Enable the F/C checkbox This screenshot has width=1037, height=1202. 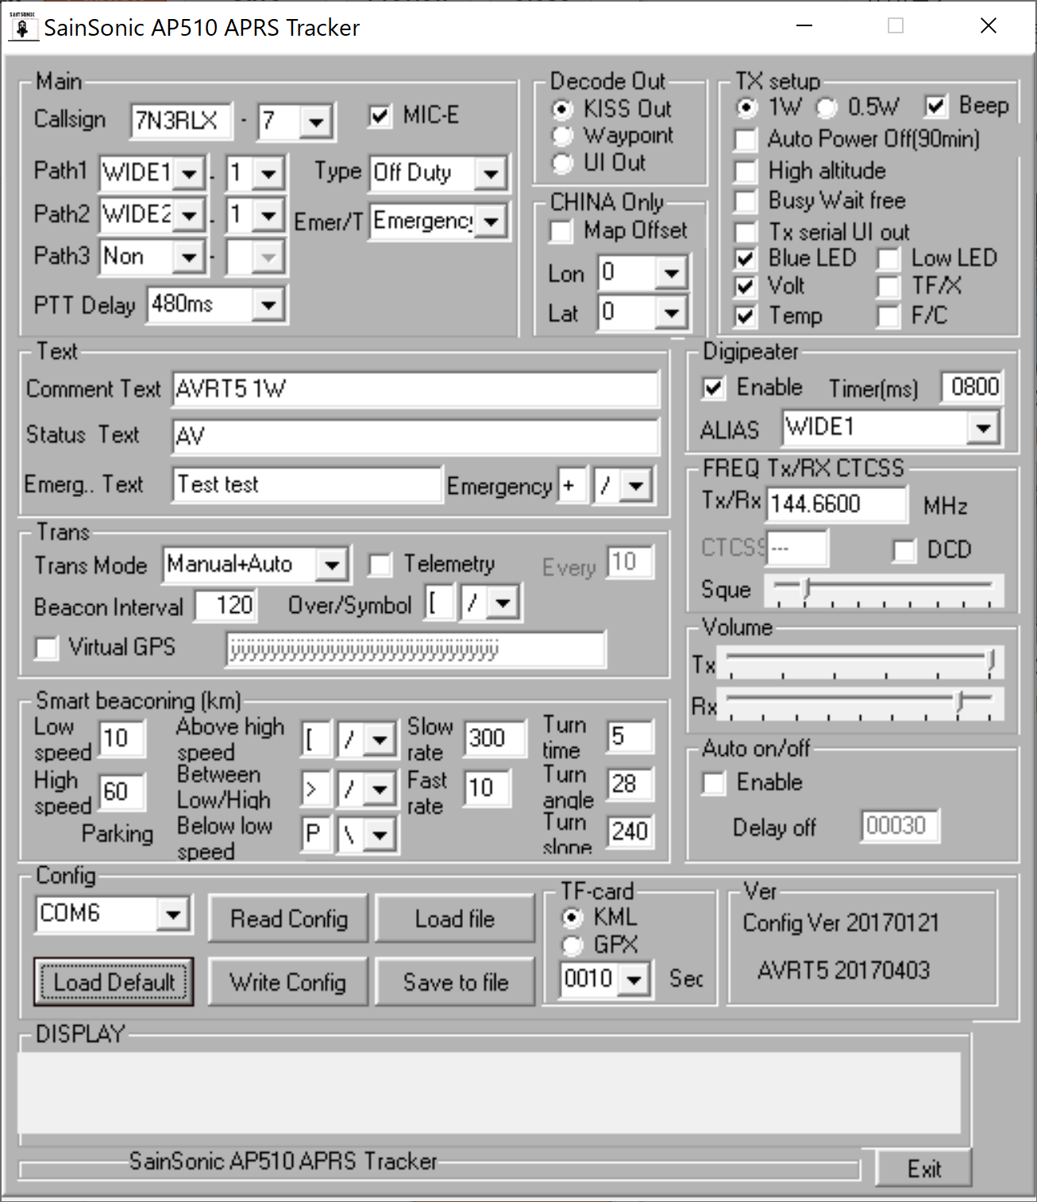pos(889,316)
